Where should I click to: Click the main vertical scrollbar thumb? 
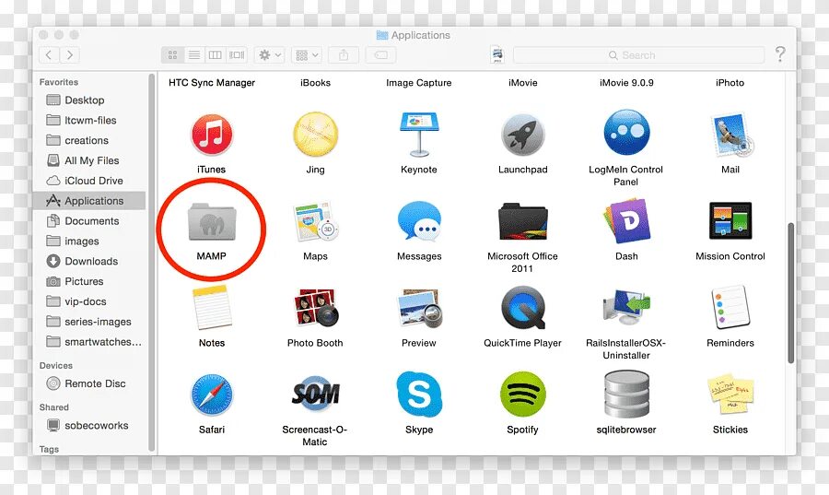(791, 293)
